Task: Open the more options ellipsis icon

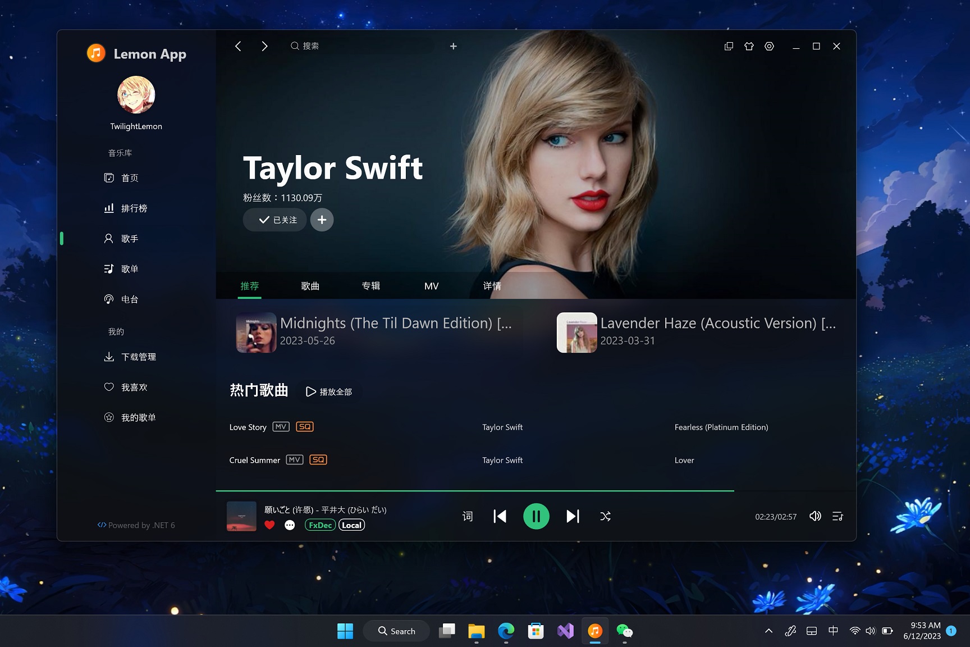Action: [x=290, y=525]
